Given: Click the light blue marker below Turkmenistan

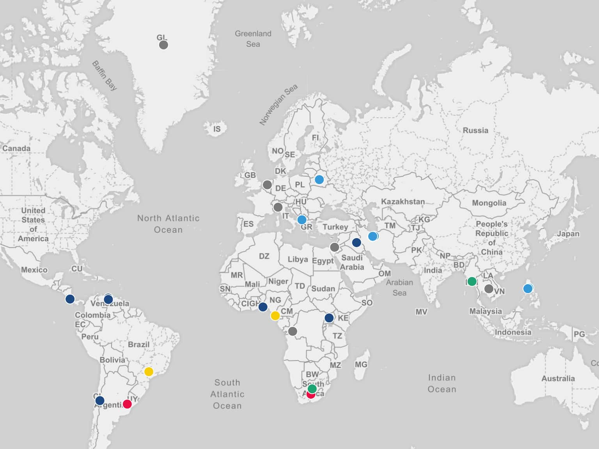Looking at the screenshot, I should point(373,236).
